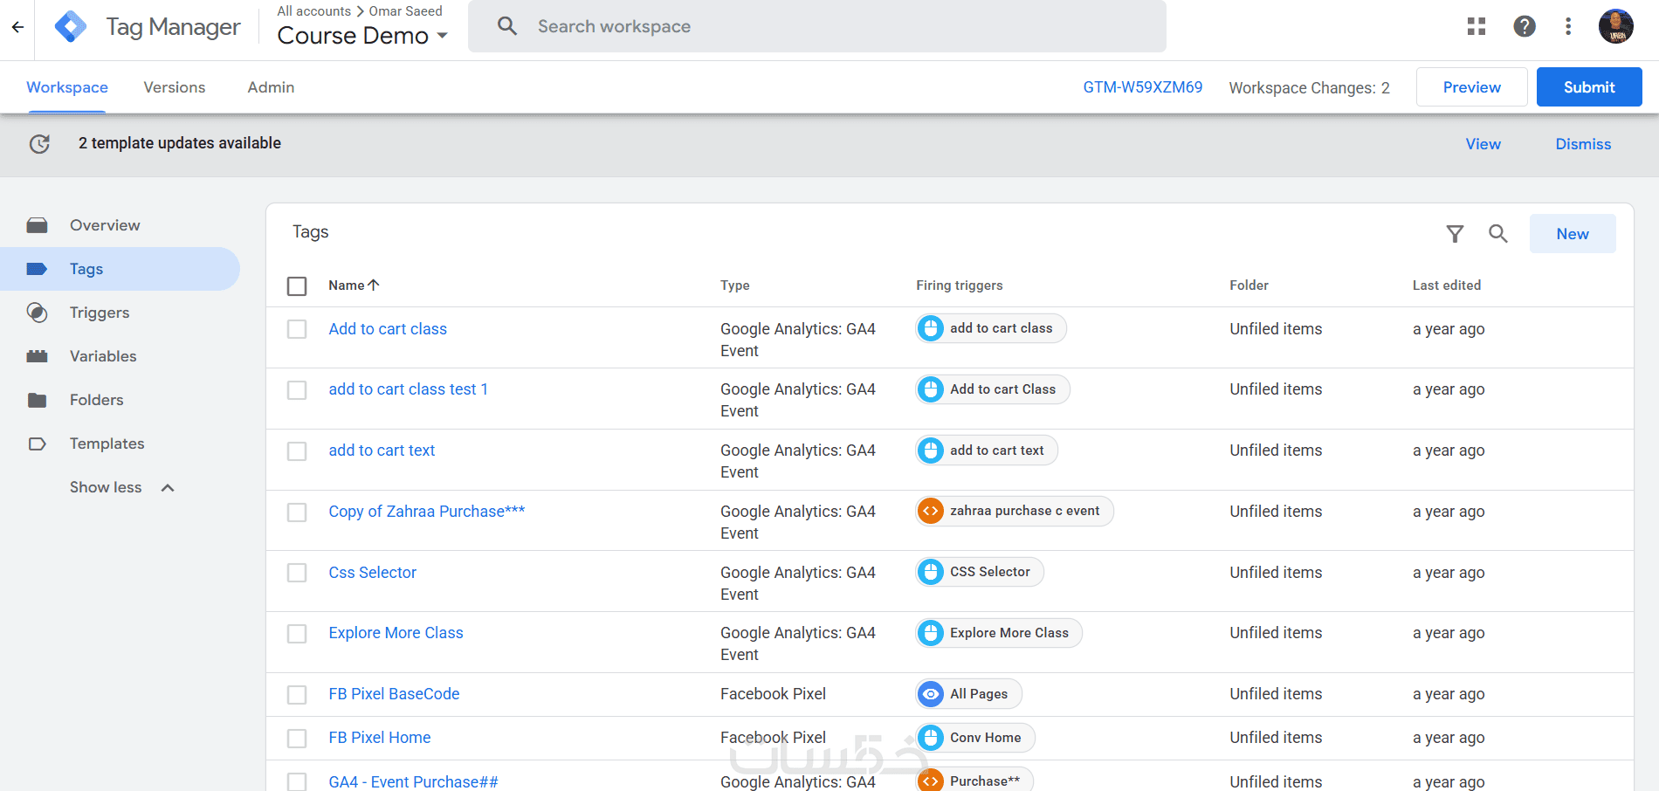1659x791 pixels.
Task: Click the Overview sidebar icon
Action: (37, 225)
